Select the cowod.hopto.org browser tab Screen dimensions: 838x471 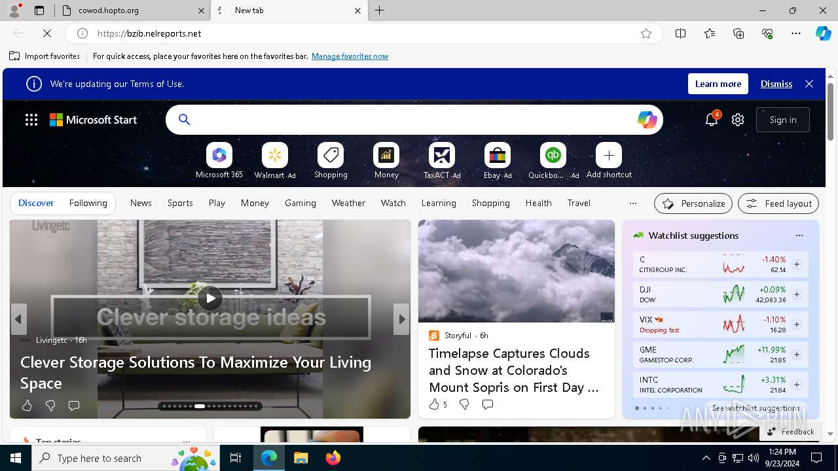click(131, 10)
